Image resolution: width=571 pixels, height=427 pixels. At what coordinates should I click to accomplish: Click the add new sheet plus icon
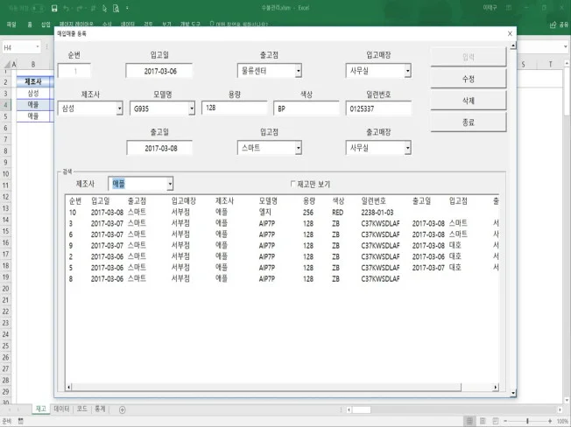[x=123, y=409]
